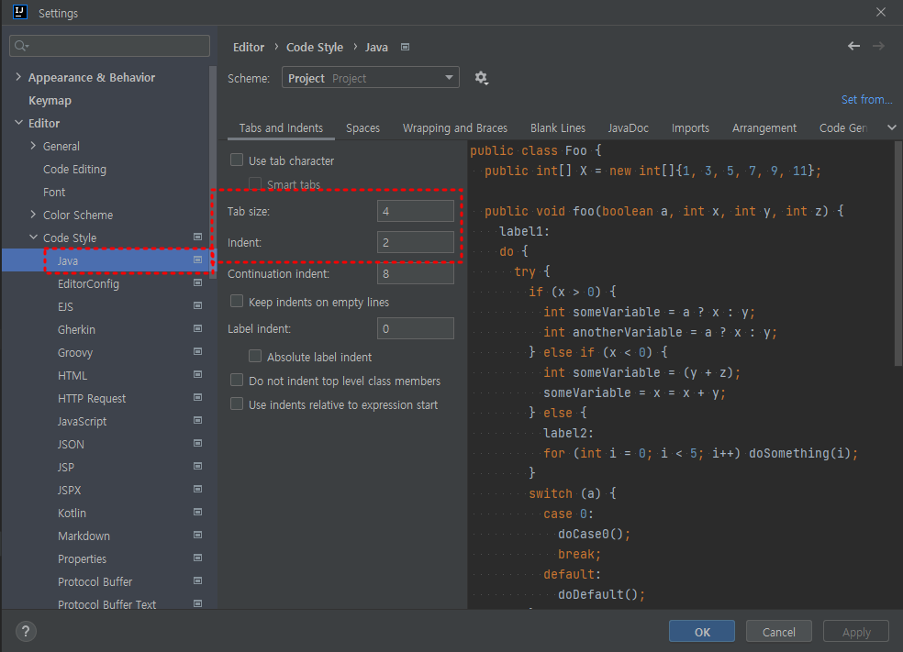Screen dimensions: 903x652
Task: Select Keymap in settings tree
Action: 50,100
